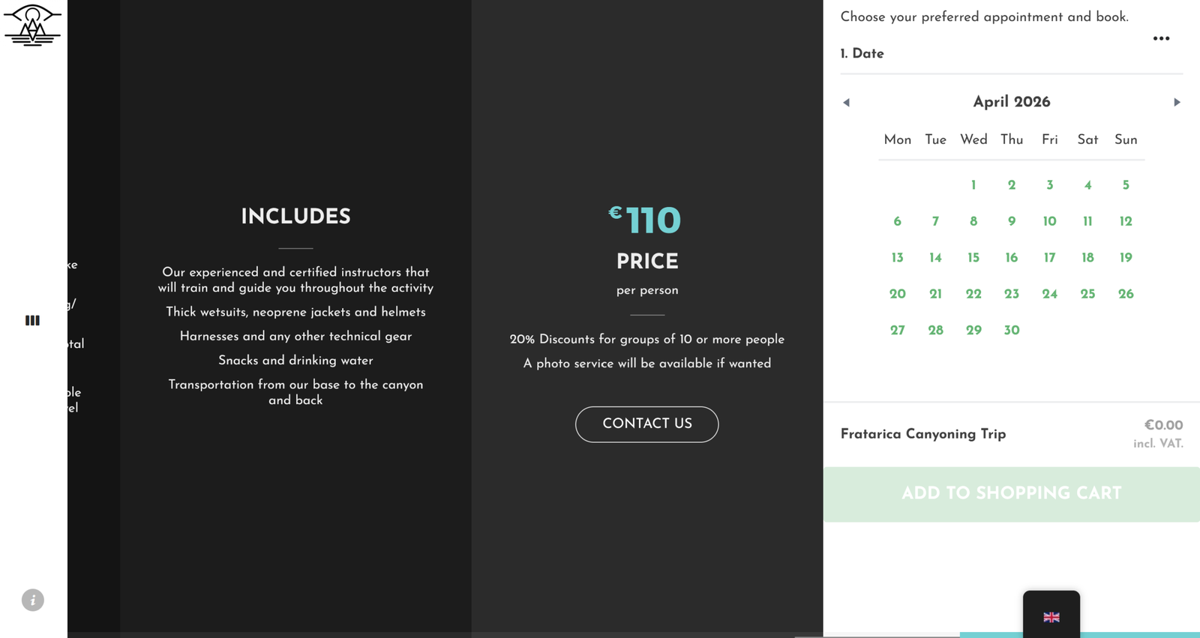Open the three-dots options menu
Viewport: 1200px width, 638px height.
coord(1161,38)
